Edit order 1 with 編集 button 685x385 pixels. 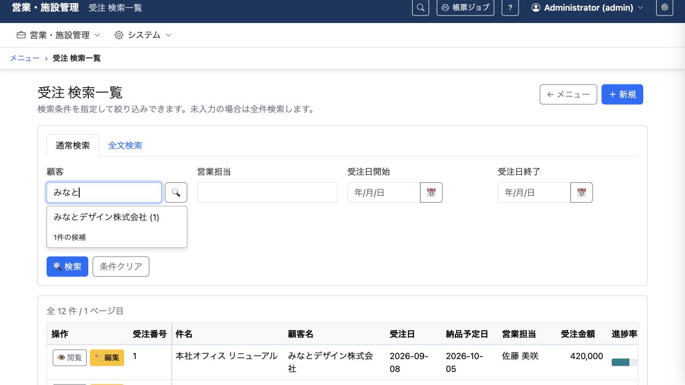click(x=107, y=357)
